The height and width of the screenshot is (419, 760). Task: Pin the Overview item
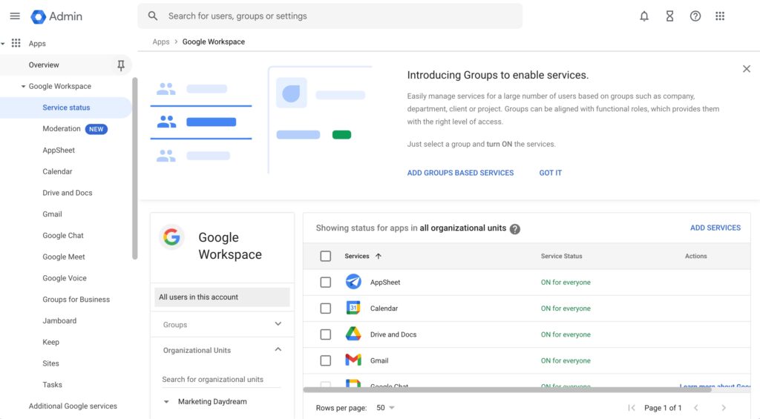(121, 65)
